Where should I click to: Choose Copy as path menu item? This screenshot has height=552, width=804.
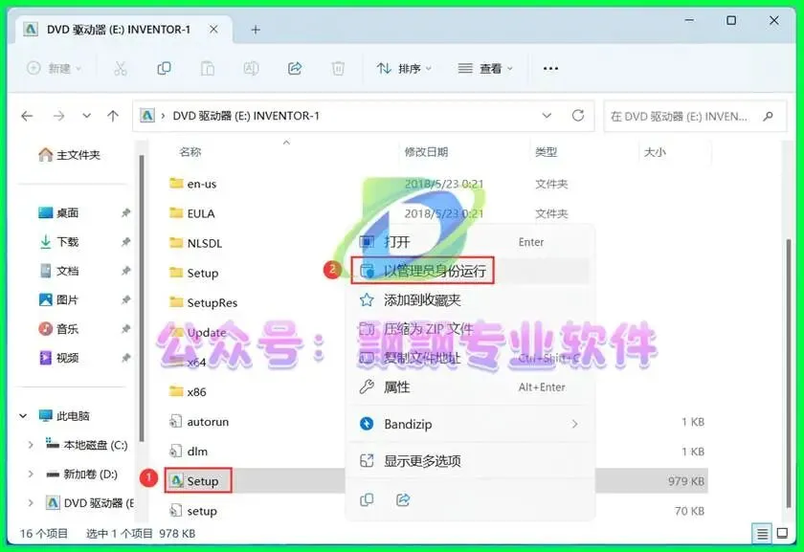click(470, 358)
